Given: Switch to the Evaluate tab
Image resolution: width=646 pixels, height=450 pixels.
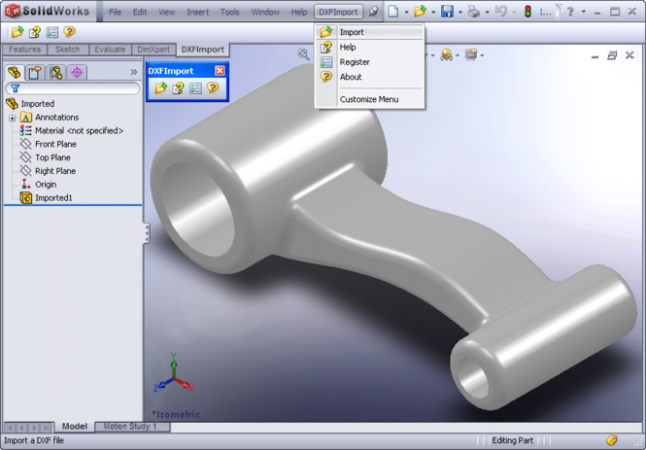Looking at the screenshot, I should point(110,50).
